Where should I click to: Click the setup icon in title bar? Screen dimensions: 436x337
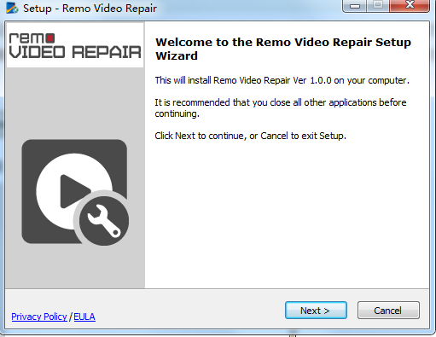click(12, 8)
